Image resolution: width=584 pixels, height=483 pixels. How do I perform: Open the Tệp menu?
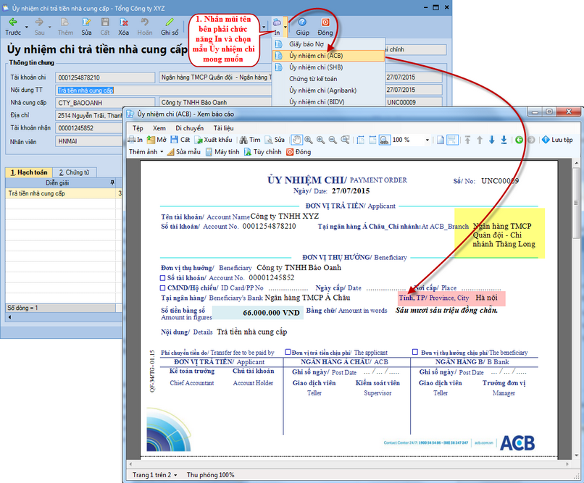point(138,128)
